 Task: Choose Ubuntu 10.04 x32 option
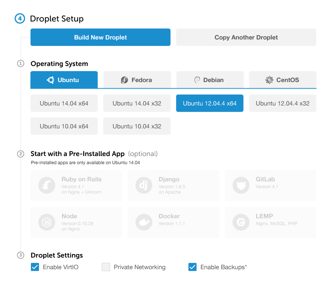point(137,126)
